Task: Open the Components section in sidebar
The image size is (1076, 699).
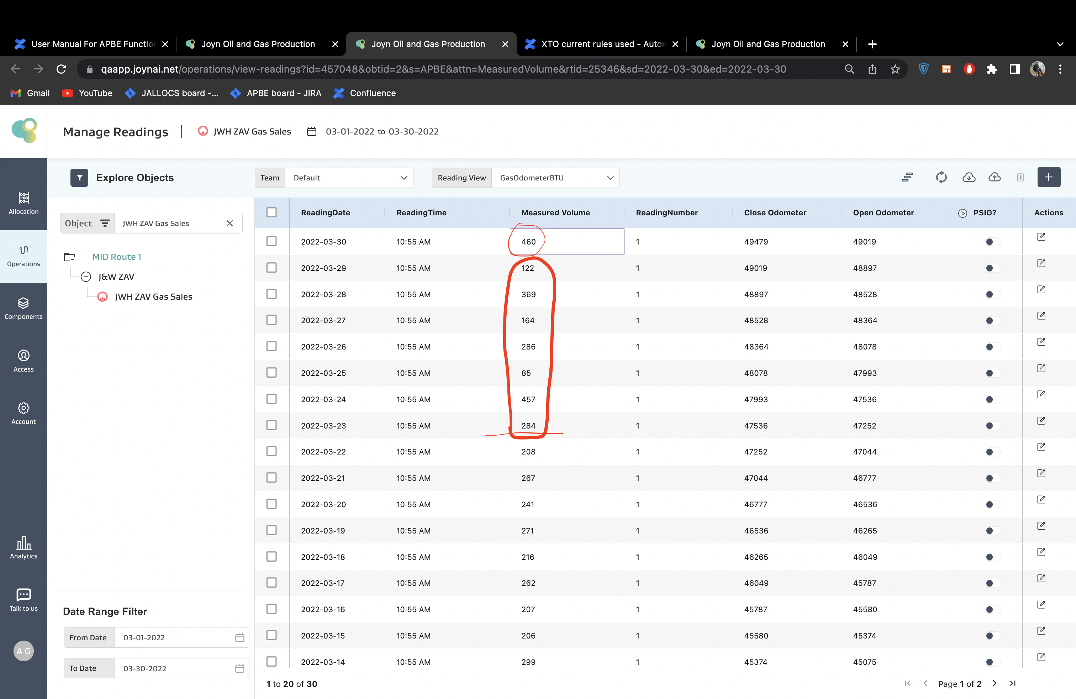Action: click(x=23, y=308)
